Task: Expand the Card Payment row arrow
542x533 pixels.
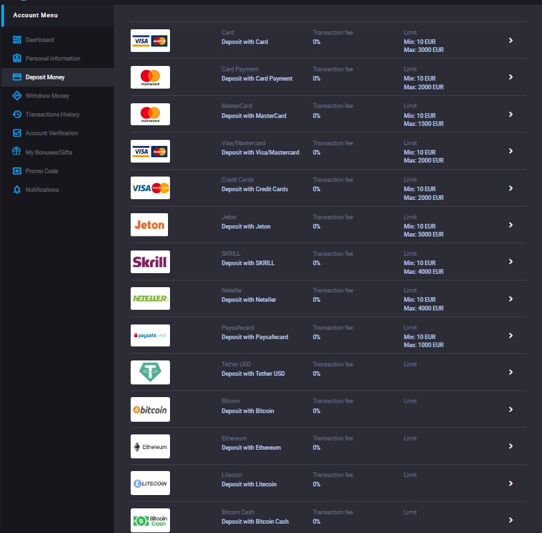Action: [511, 77]
